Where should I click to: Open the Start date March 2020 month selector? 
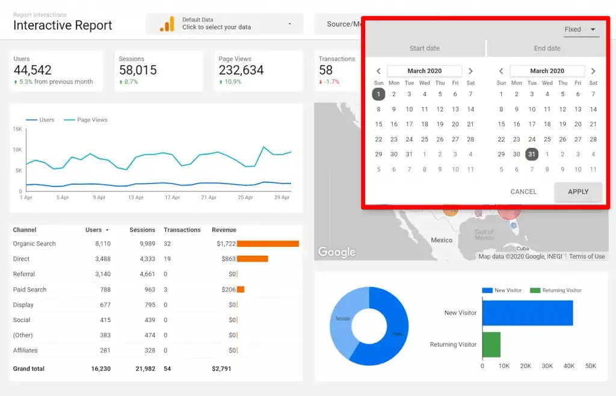coord(424,70)
